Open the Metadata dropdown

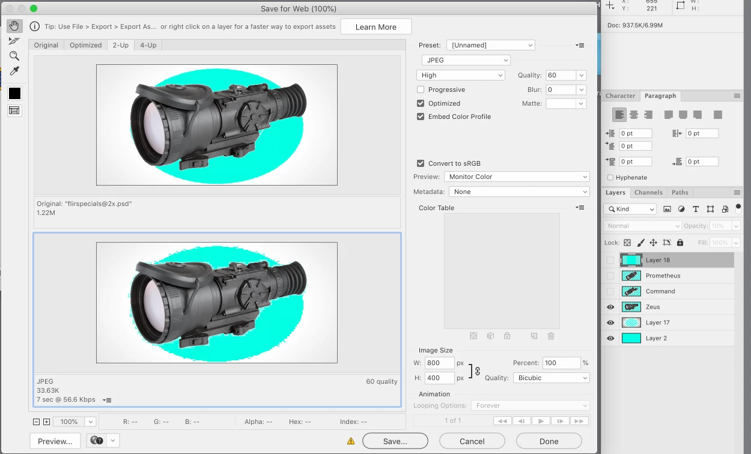tap(520, 192)
